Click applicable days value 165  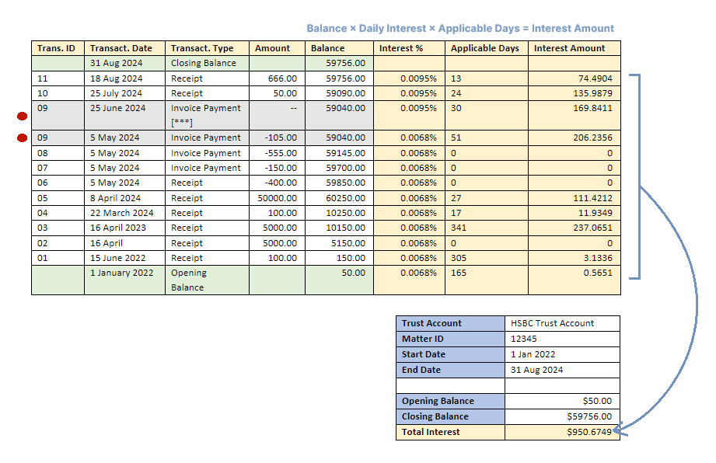click(x=487, y=280)
